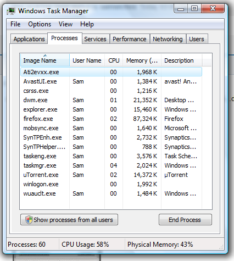Sort by Memory column header
This screenshot has height=261, width=234.
(142, 60)
